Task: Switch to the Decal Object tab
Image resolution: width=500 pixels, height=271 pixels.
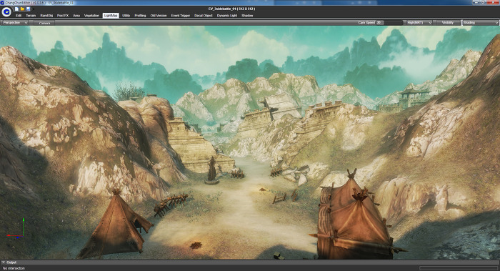Action: [x=204, y=15]
